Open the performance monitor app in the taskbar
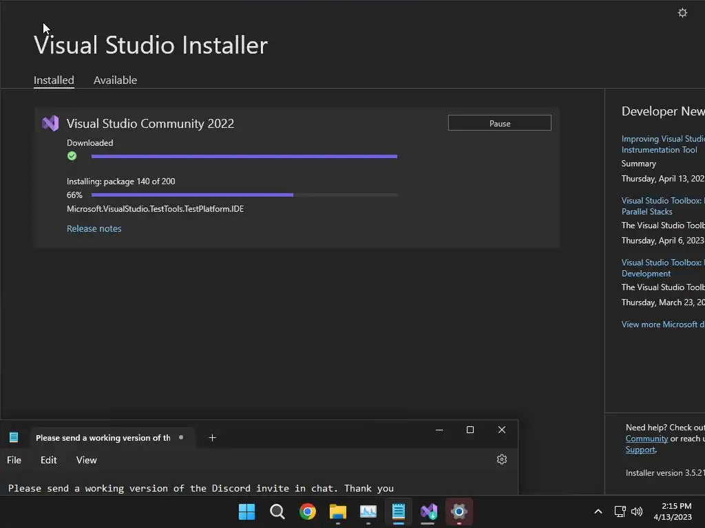Screen dimensions: 705x528 (x=368, y=511)
